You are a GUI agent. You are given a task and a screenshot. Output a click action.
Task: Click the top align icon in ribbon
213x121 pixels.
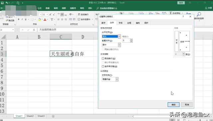59,14
